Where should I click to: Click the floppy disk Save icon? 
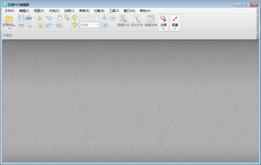tap(21, 18)
